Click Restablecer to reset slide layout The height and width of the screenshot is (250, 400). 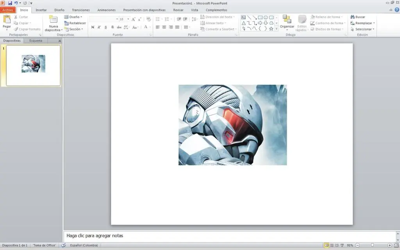(x=75, y=23)
